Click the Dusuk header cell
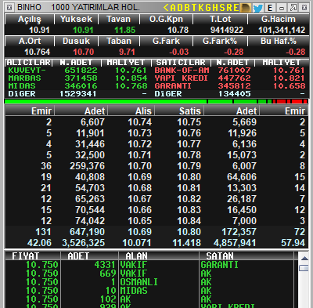 tap(76, 42)
